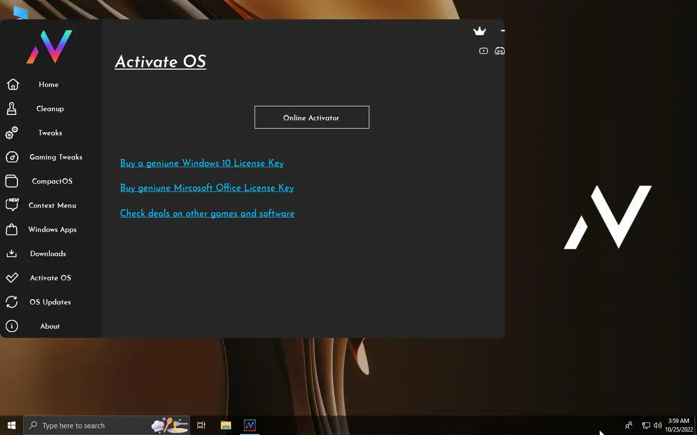
Task: Open the OS Updates label
Action: coord(50,302)
